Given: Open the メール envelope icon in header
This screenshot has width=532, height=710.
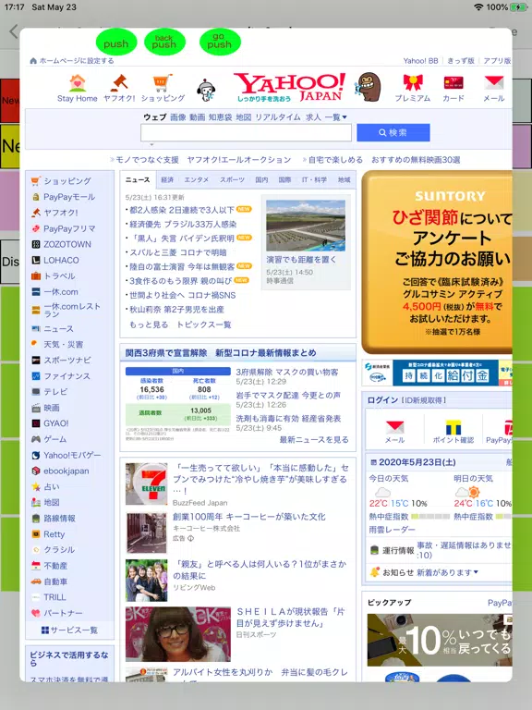Looking at the screenshot, I should [x=493, y=89].
